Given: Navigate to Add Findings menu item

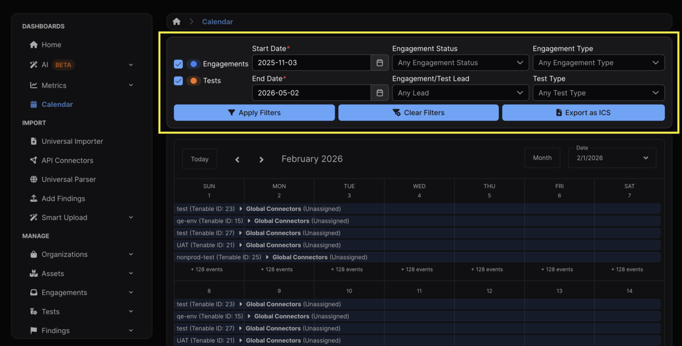Looking at the screenshot, I should [63, 198].
